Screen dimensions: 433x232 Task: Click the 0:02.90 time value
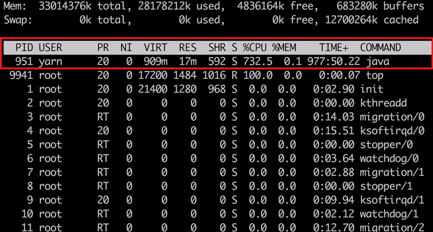tap(334, 89)
